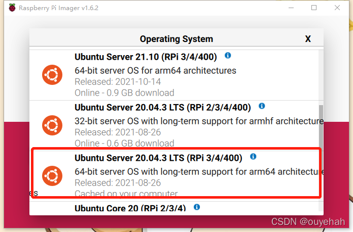Screen dimensions: 353x232
Task: Click '64-bit server OS for arm64 architectures' text
Action: (155, 70)
